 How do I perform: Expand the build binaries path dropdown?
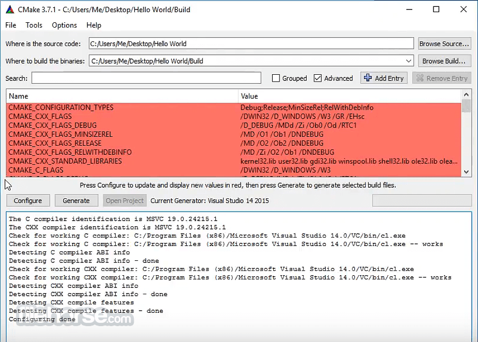click(x=409, y=61)
